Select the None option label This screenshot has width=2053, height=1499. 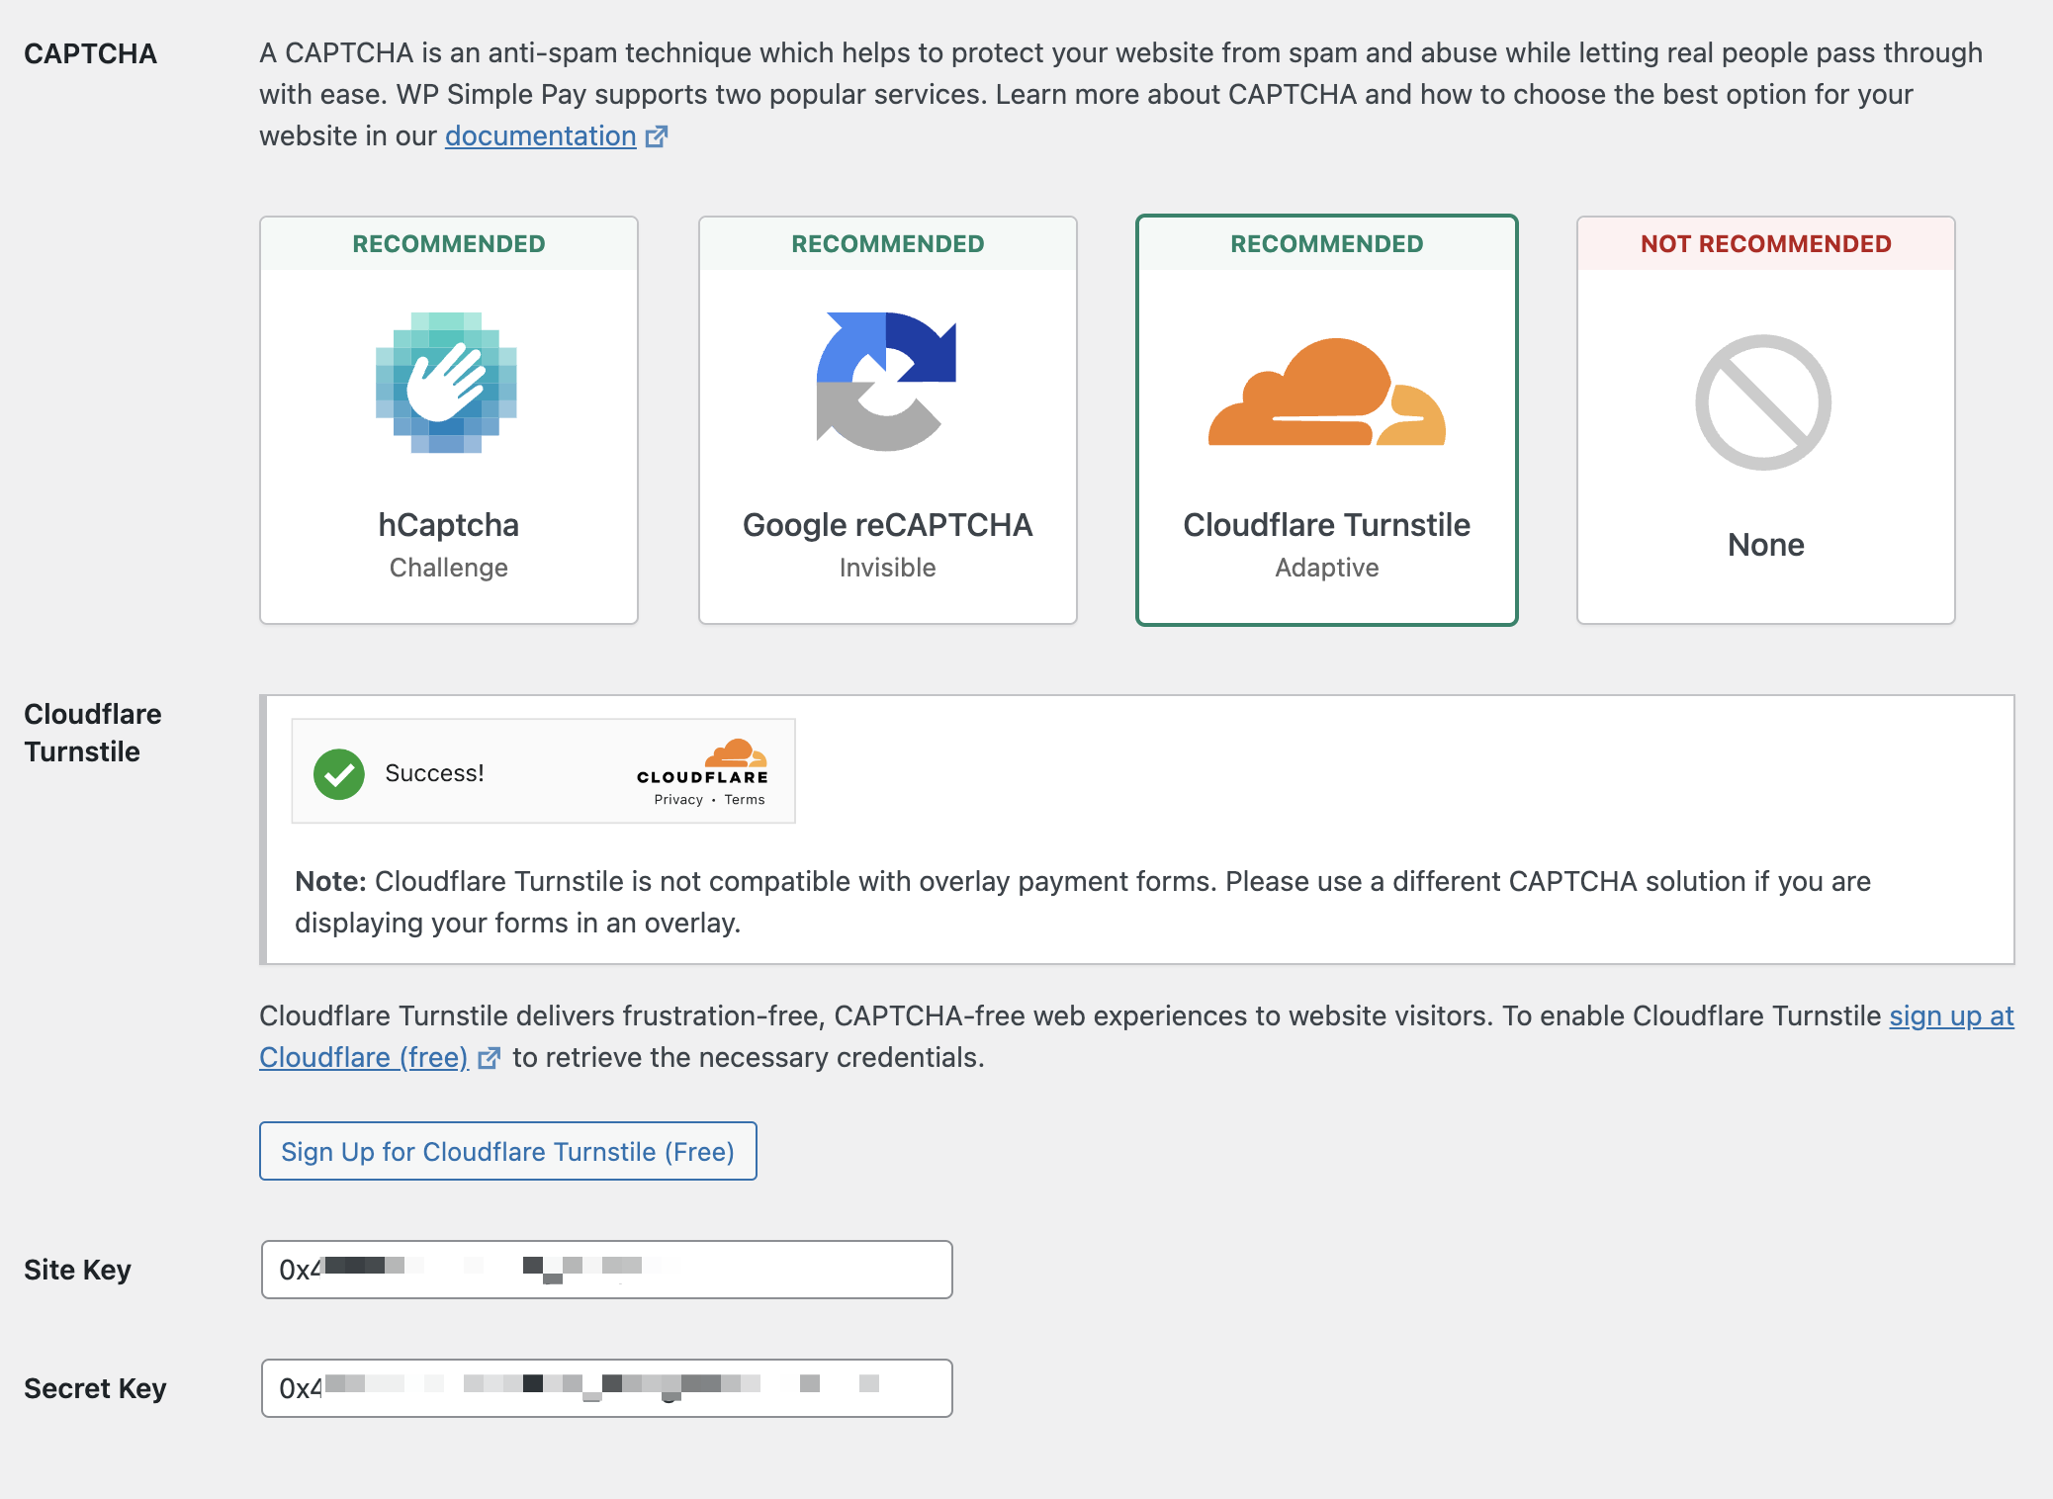(x=1766, y=545)
